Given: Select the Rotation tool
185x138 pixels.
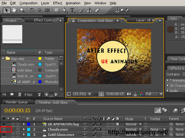Looking at the screenshot, I should [x=32, y=10].
